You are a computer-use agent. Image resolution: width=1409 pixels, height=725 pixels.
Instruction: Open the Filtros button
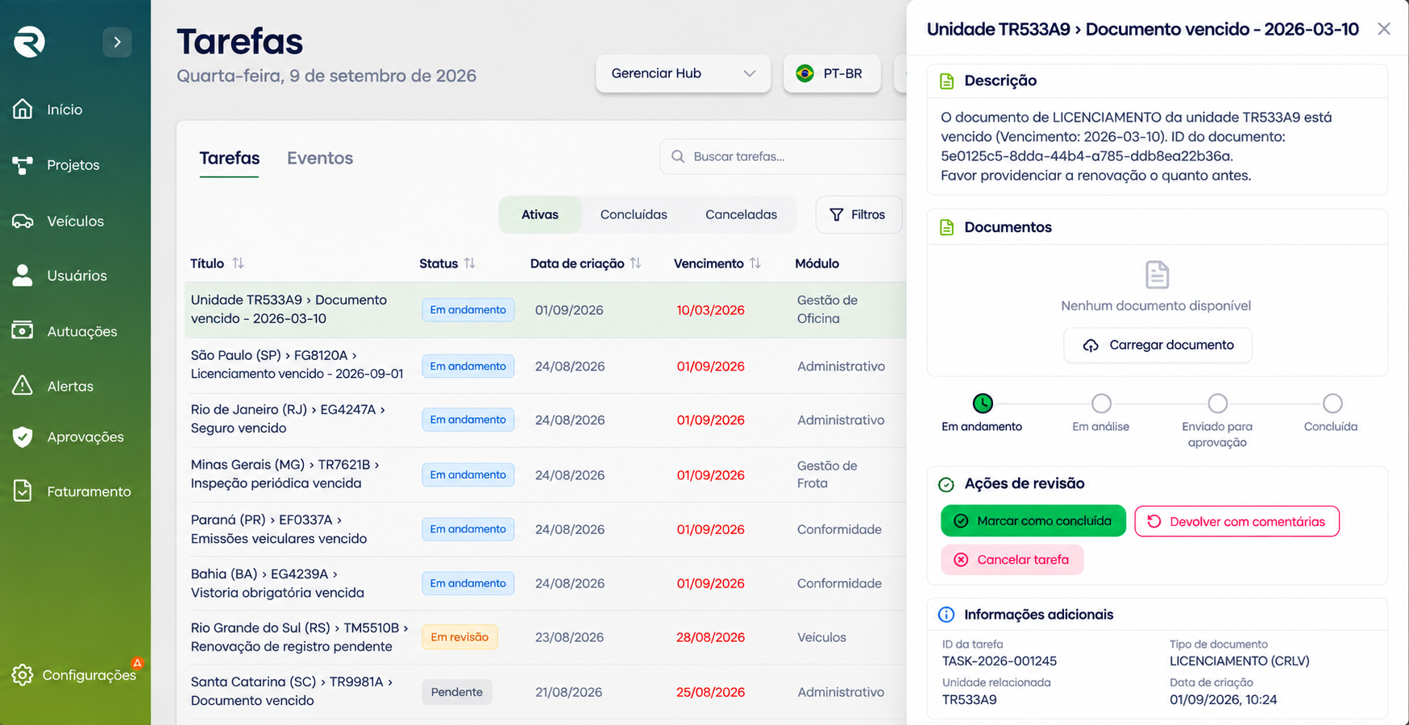tap(858, 214)
